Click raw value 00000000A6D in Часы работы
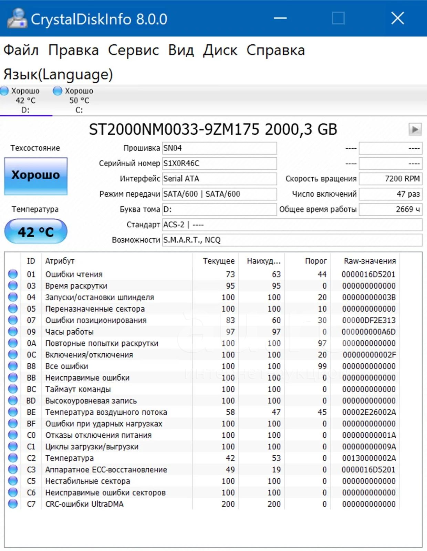427x551 pixels. pos(369,332)
